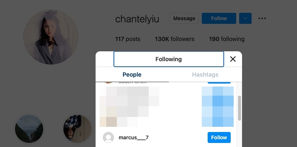Expand the suggested accounts chevron dropdown
The image size is (297, 147).
245,18
